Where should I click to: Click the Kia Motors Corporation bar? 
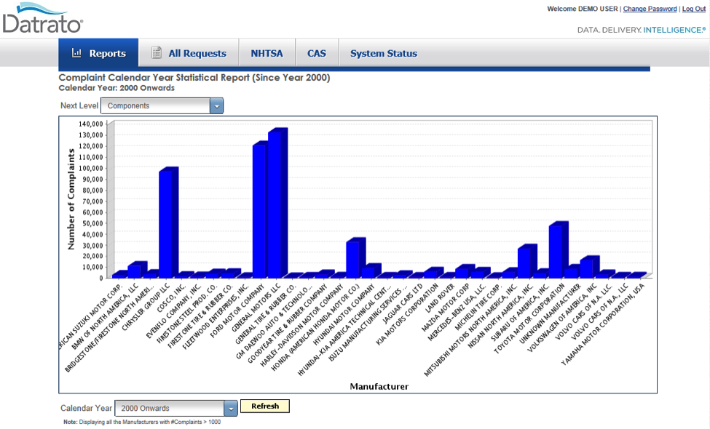(433, 273)
